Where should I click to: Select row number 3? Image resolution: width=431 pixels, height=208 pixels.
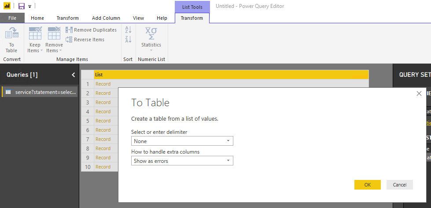point(88,102)
